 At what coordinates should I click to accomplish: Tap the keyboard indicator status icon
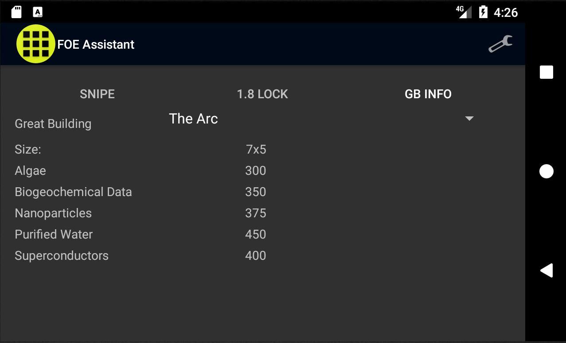pos(38,12)
